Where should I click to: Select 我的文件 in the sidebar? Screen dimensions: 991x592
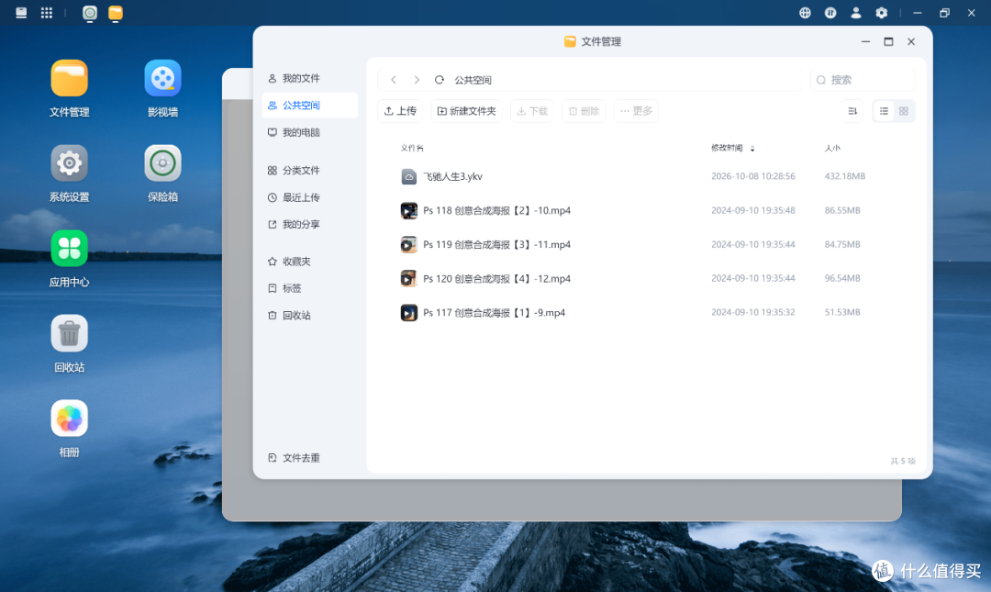[x=310, y=78]
